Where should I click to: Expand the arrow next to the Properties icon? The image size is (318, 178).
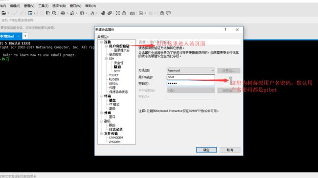click(34, 13)
